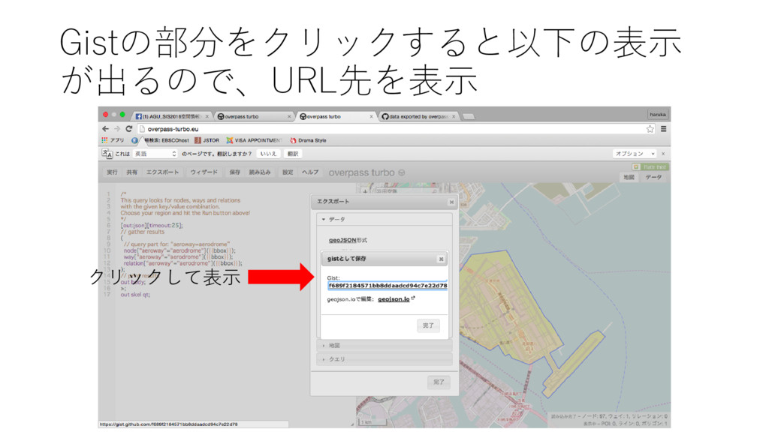Screen dimensions: 769x432
Task: Close the エクスポート dialog
Action: (x=451, y=202)
